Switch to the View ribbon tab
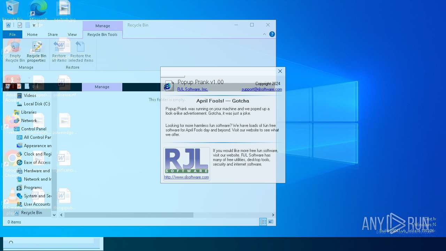The width and height of the screenshot is (446, 251). 72,35
